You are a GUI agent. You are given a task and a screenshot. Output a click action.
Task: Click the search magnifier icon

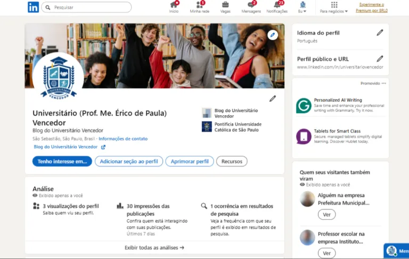[x=48, y=7]
